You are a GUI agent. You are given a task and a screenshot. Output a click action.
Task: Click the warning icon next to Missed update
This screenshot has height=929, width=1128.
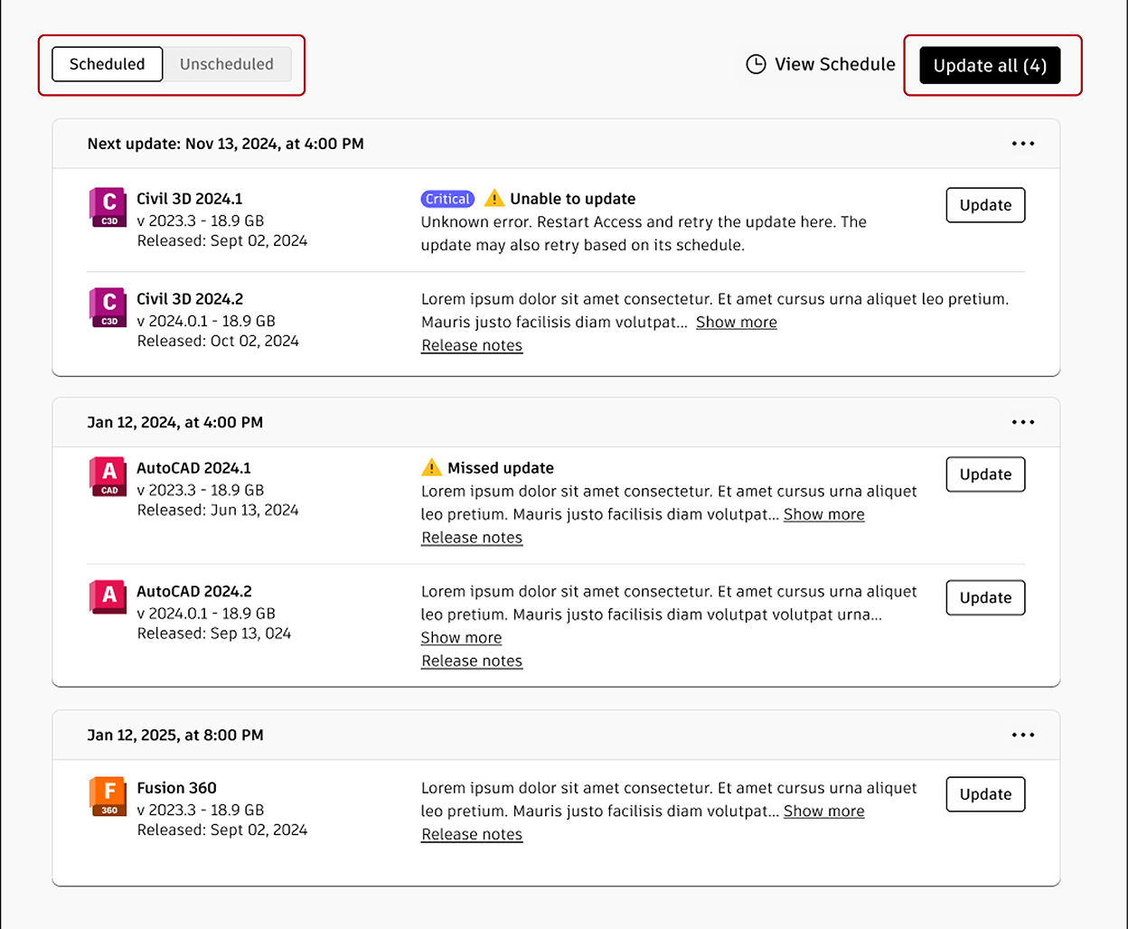click(431, 467)
